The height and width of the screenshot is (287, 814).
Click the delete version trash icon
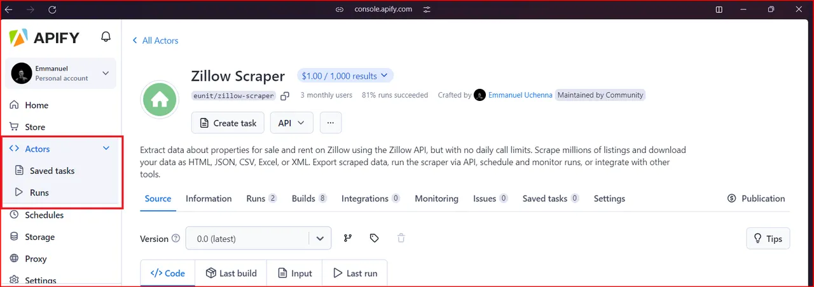click(x=401, y=238)
